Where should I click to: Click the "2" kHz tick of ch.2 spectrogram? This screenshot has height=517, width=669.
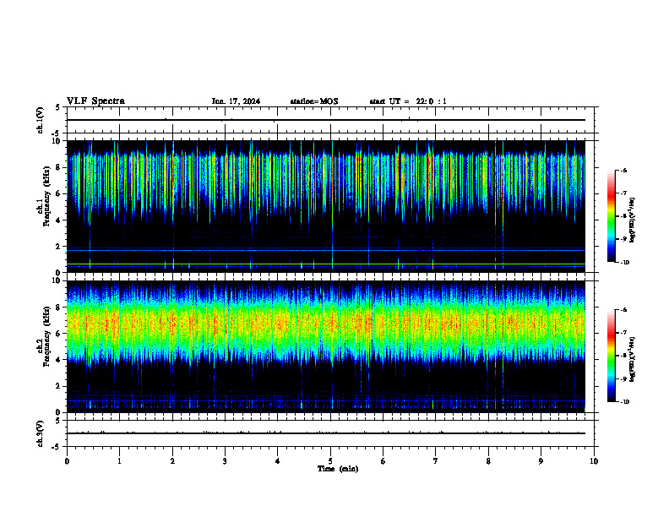(x=59, y=386)
